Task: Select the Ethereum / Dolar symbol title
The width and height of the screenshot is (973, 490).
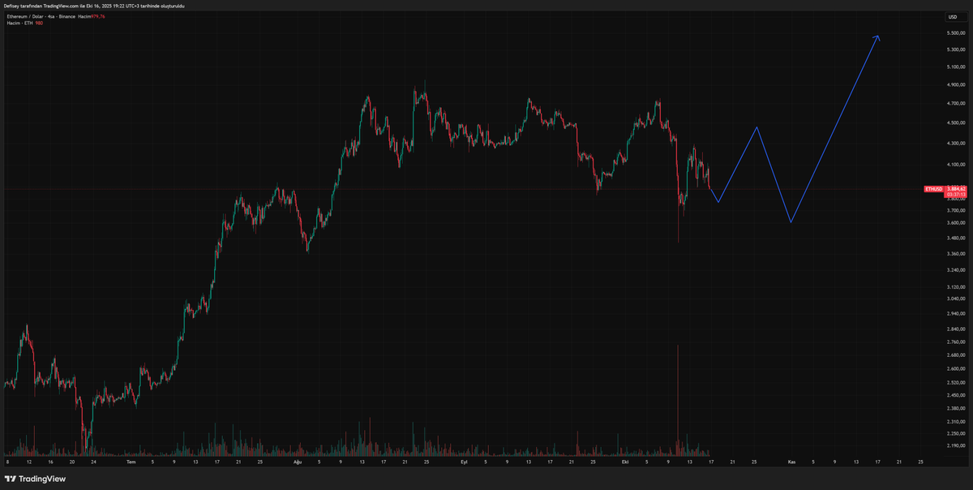Action: click(x=27, y=16)
